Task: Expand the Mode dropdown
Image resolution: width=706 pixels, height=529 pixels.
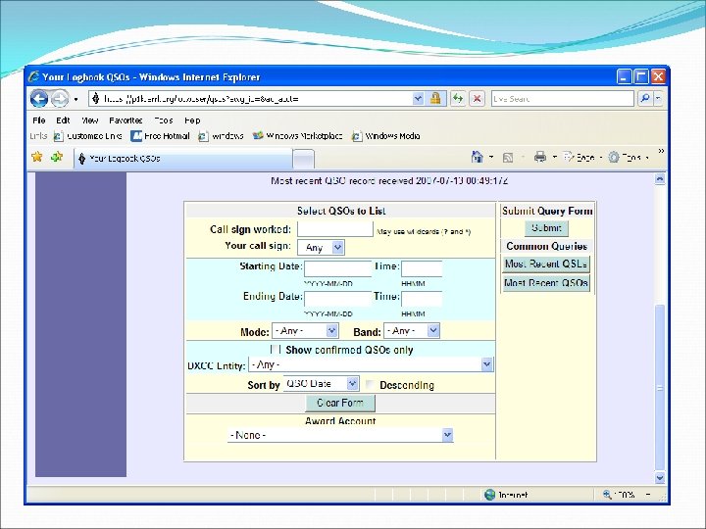Action: pyautogui.click(x=305, y=331)
